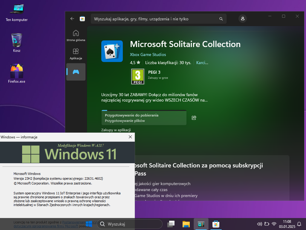Viewport: 306px width, 230px height.
Task: Click the Przygotowywanie do pobierania progress bar
Action: coord(144,118)
